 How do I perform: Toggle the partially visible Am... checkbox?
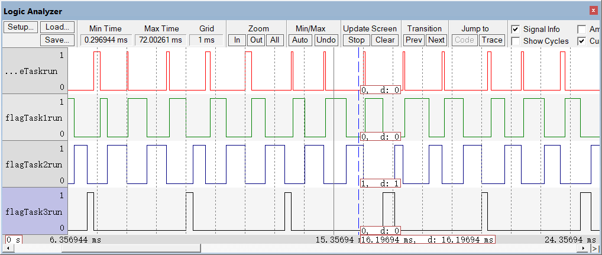tap(582, 29)
